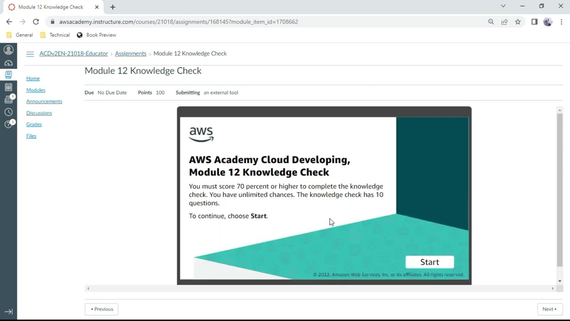This screenshot has height=321, width=570.
Task: Open the Calendar icon in sidebar
Action: 8,87
